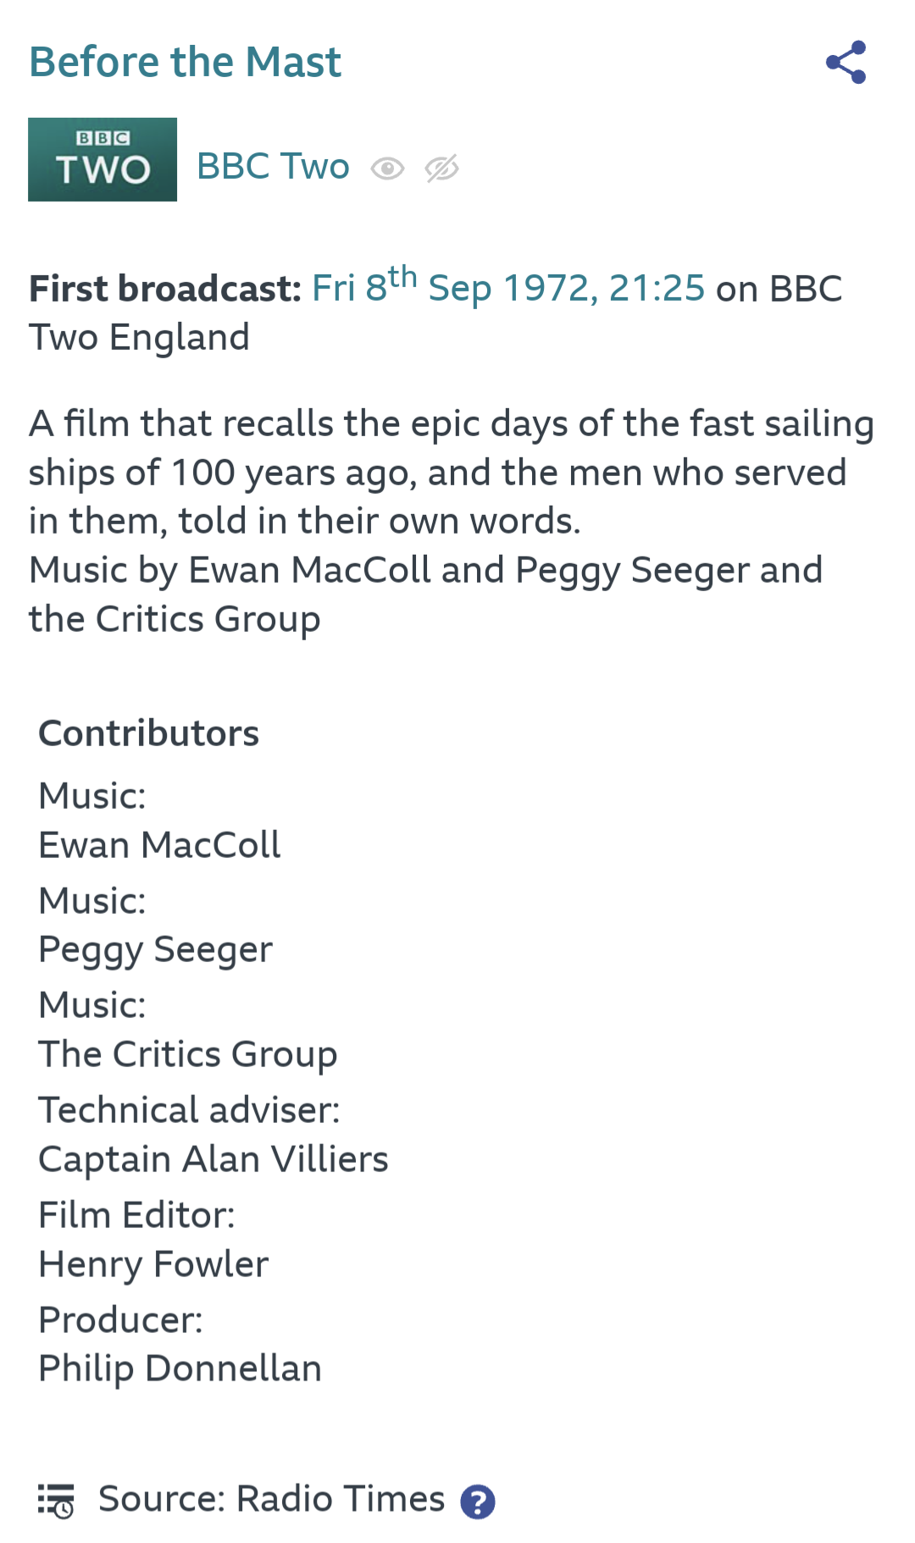Click the Contributors heading

(x=149, y=733)
